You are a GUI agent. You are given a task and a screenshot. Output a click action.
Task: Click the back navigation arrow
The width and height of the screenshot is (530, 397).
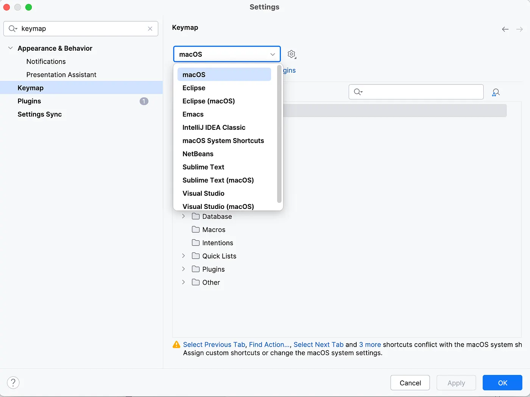[x=505, y=29]
